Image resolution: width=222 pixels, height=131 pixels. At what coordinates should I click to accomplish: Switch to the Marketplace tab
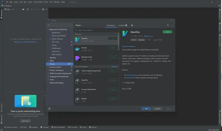(111, 25)
